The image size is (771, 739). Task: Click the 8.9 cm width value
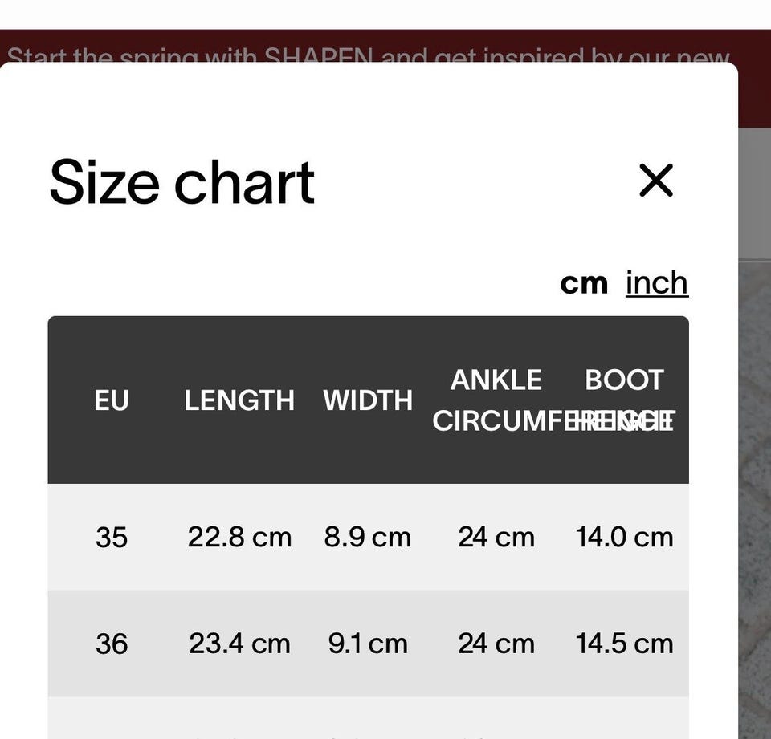pyautogui.click(x=368, y=537)
